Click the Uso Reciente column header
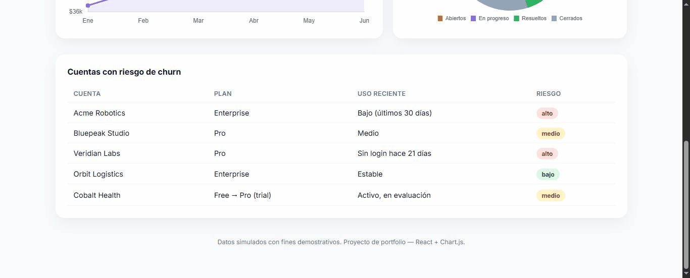This screenshot has width=690, height=278. pos(381,94)
